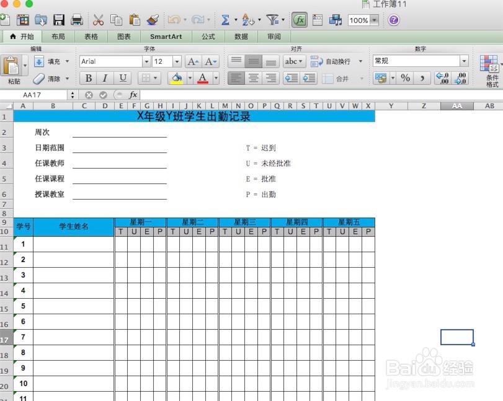Viewport: 503px width, 401px height.
Task: Apply currency format icon
Action: 381,78
